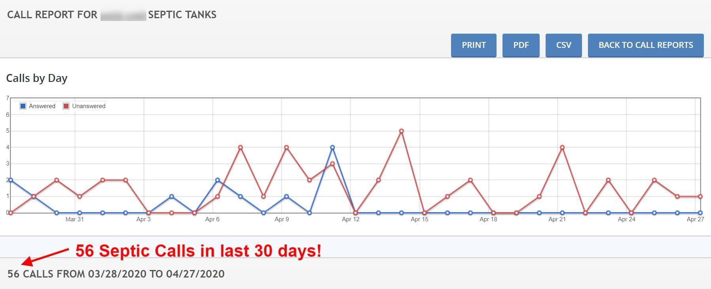Click the Unanswered legend label
The width and height of the screenshot is (711, 289).
[89, 106]
